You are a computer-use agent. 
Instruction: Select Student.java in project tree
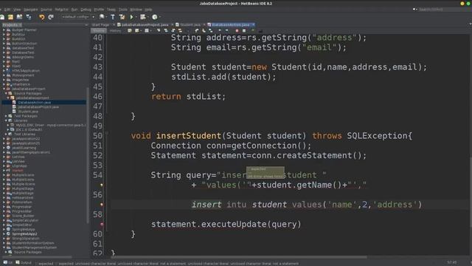coord(28,112)
